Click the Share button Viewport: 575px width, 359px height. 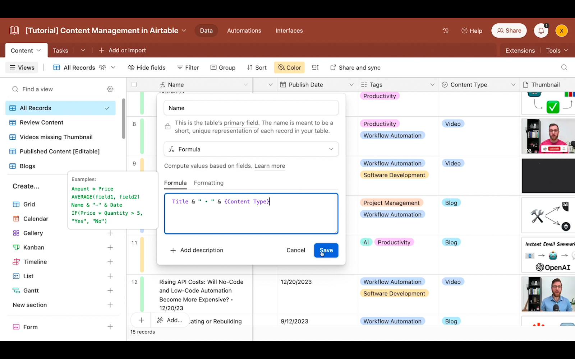[509, 31]
